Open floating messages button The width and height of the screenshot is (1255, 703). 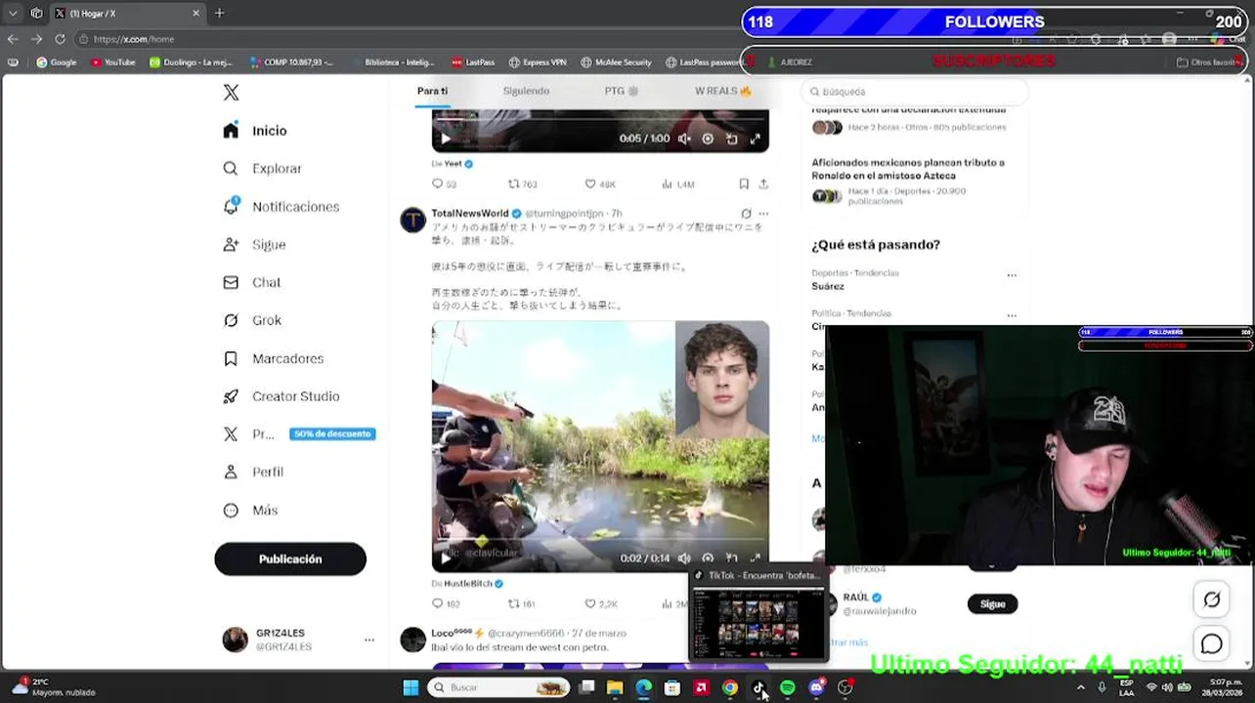pos(1212,643)
